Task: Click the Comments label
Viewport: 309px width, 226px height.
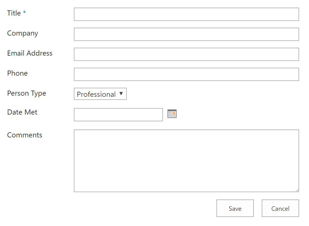Action: click(x=24, y=135)
